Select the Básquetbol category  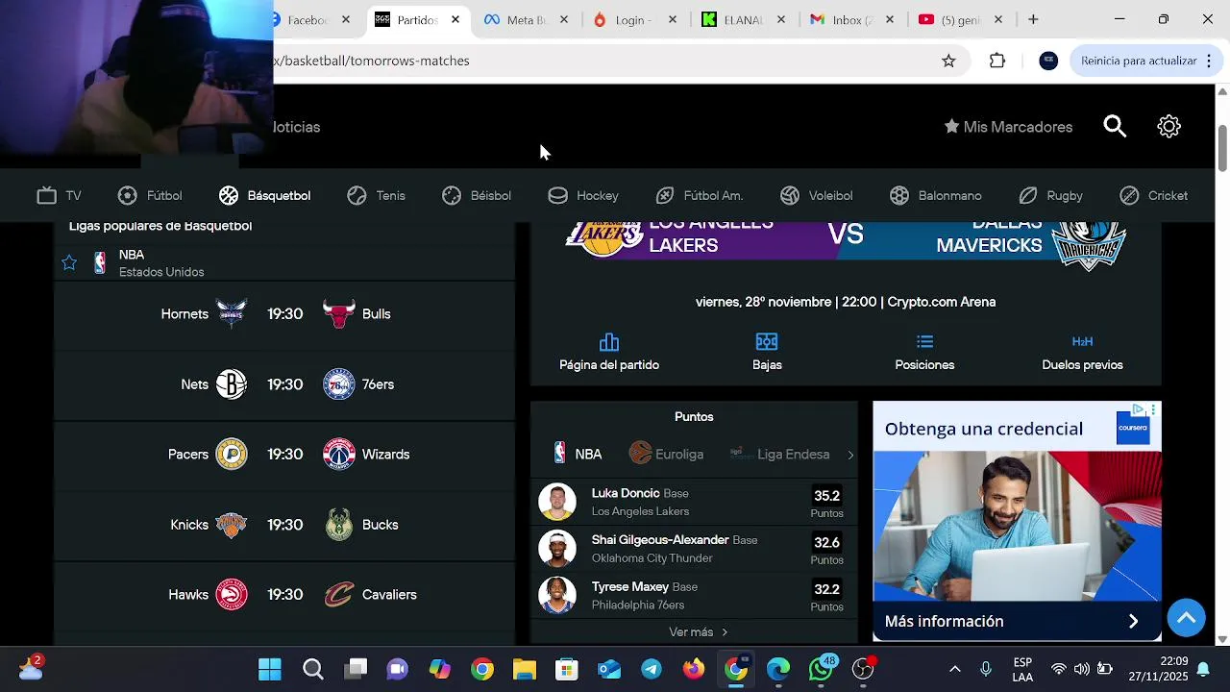point(264,195)
